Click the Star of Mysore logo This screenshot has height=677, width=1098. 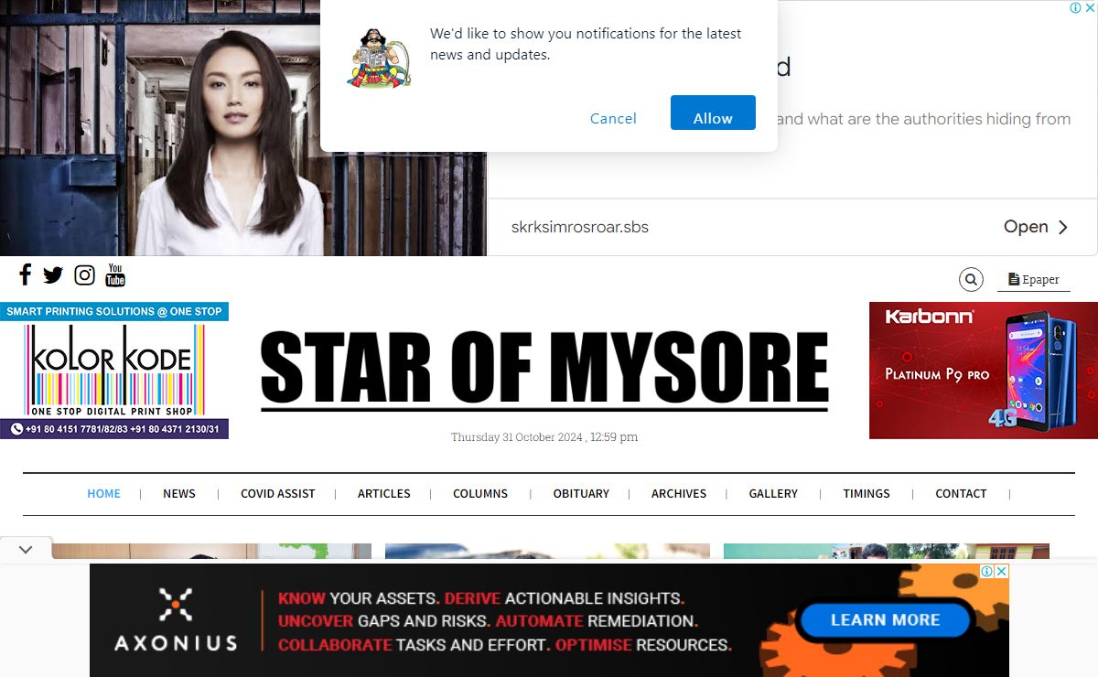(x=544, y=370)
